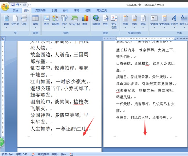Click the Office button orb
The image size is (188, 156).
[5, 6]
